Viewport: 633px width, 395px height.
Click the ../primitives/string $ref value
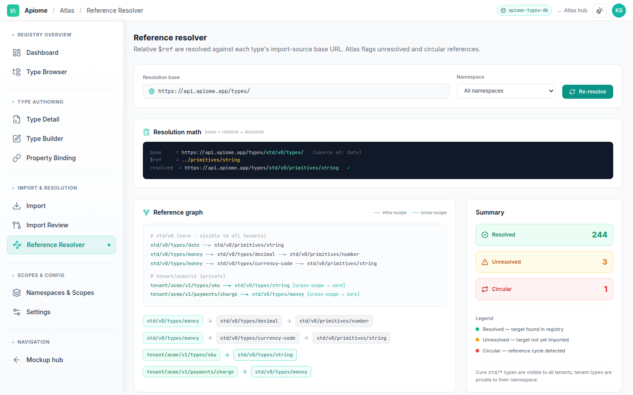[x=211, y=160]
